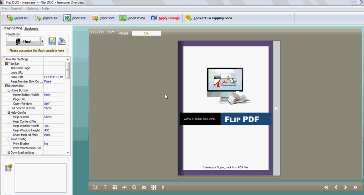Click the social share people icon
Image resolution: width=364 pixels, height=195 pixels.
pos(154,187)
